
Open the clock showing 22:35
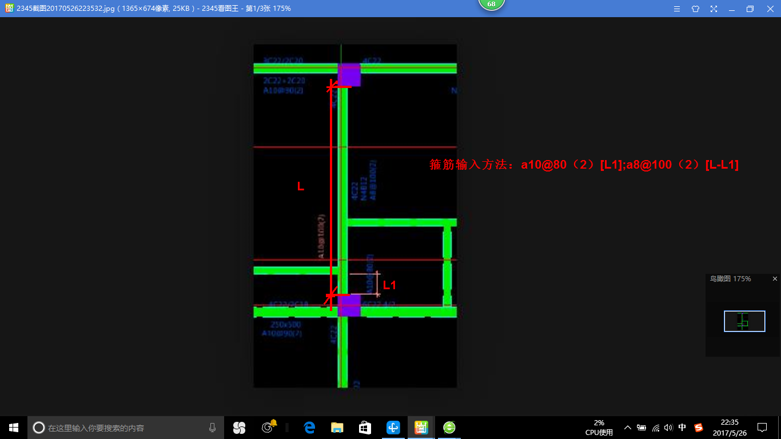(x=730, y=428)
